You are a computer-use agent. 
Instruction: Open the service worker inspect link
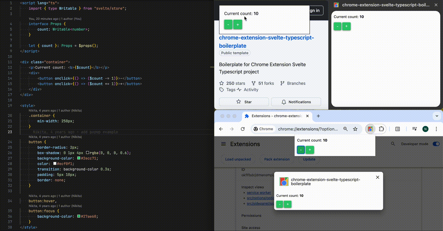(259, 193)
